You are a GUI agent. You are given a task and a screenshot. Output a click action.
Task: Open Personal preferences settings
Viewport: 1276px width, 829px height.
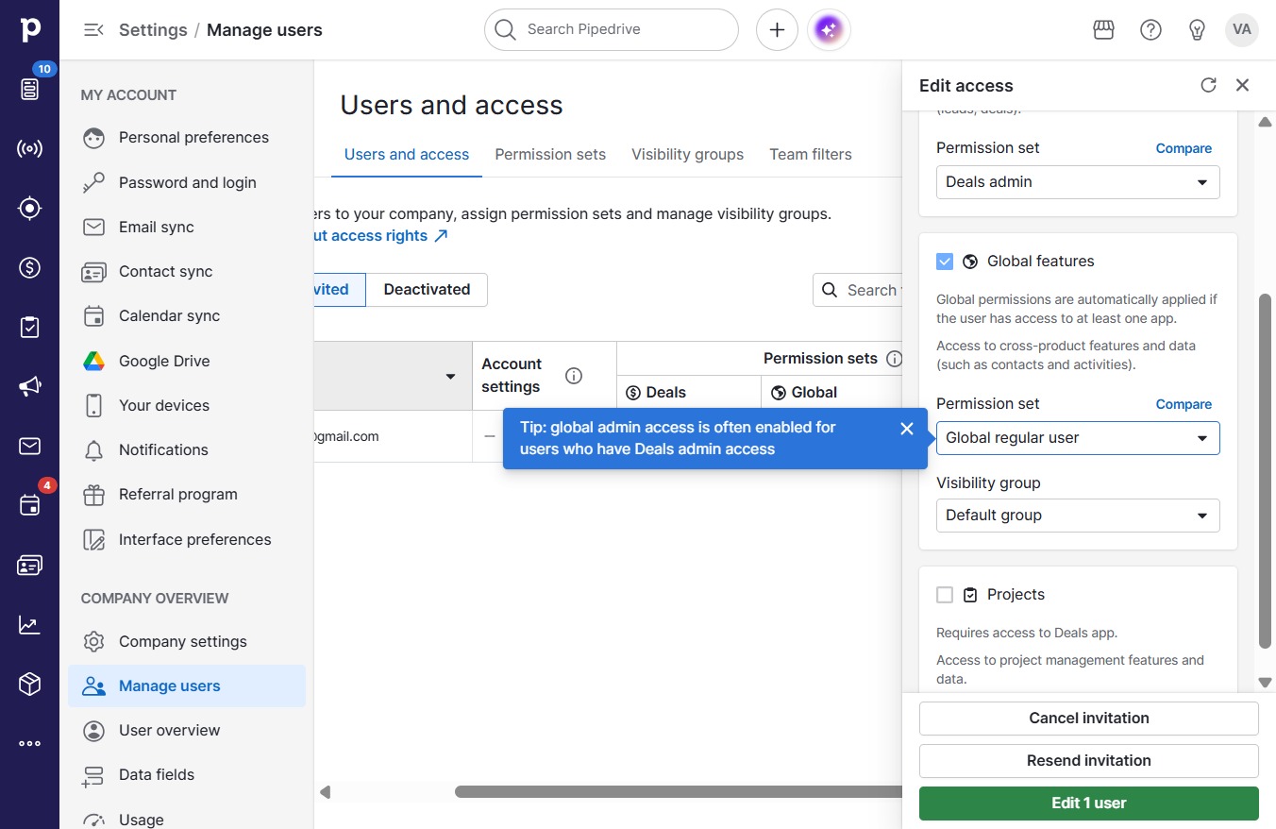pyautogui.click(x=187, y=138)
